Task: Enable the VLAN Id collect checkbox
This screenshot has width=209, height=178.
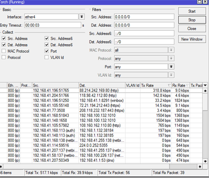Action: pyautogui.click(x=46, y=57)
